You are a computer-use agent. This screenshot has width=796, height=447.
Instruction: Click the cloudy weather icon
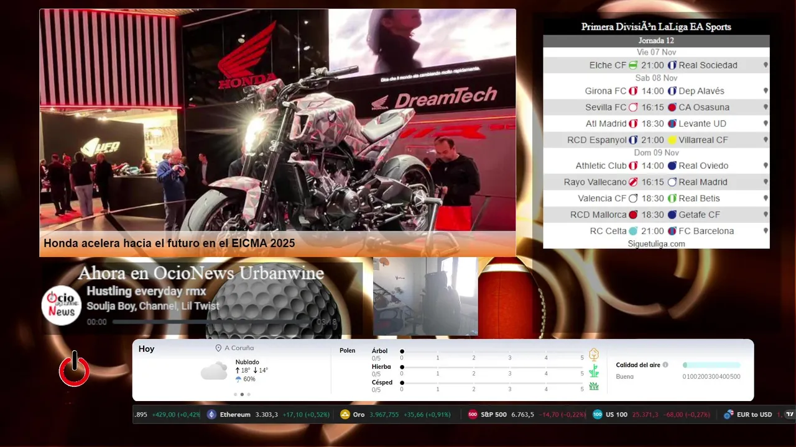[214, 371]
